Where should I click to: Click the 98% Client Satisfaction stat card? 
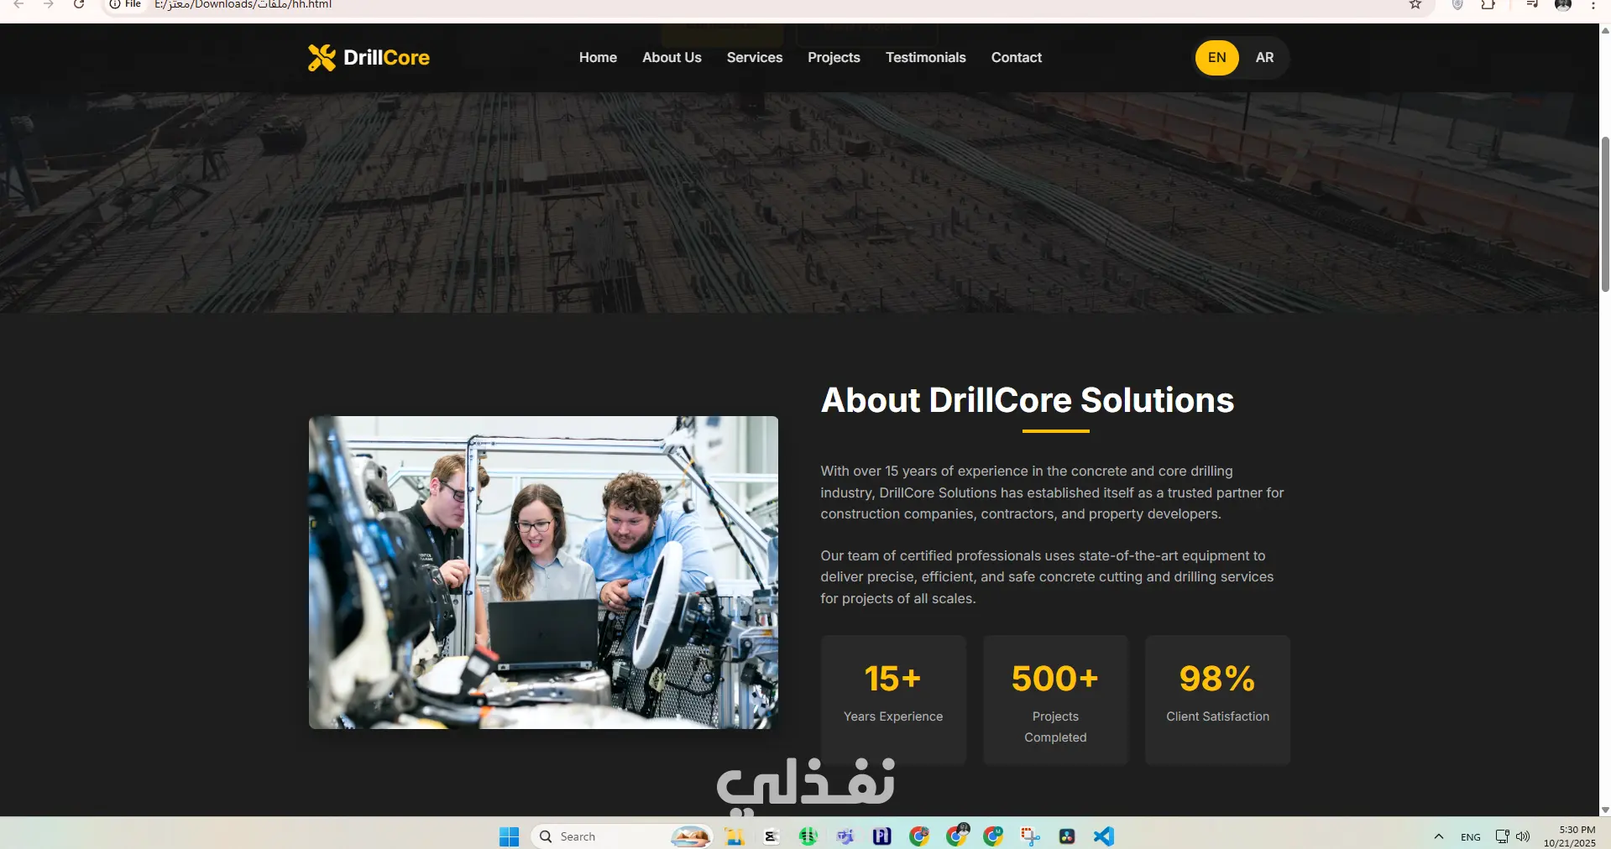tap(1217, 700)
